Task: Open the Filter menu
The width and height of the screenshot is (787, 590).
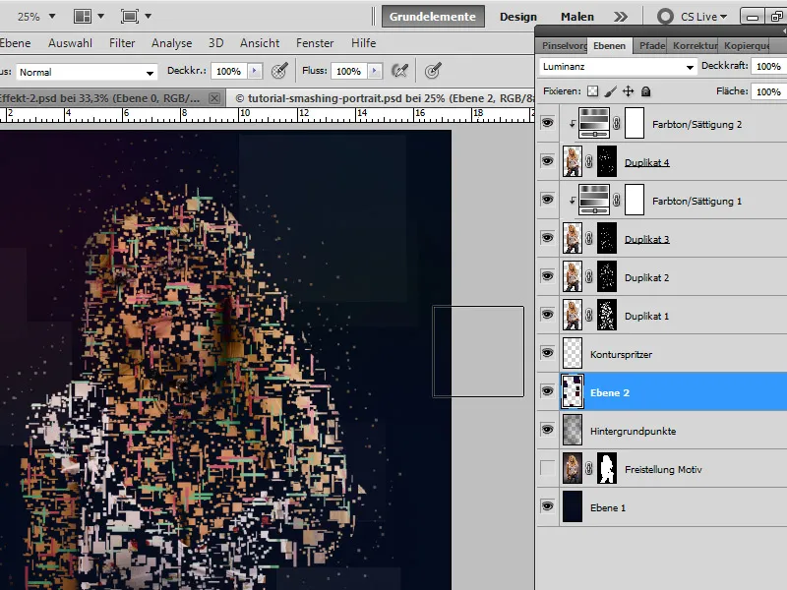Action: coord(122,43)
